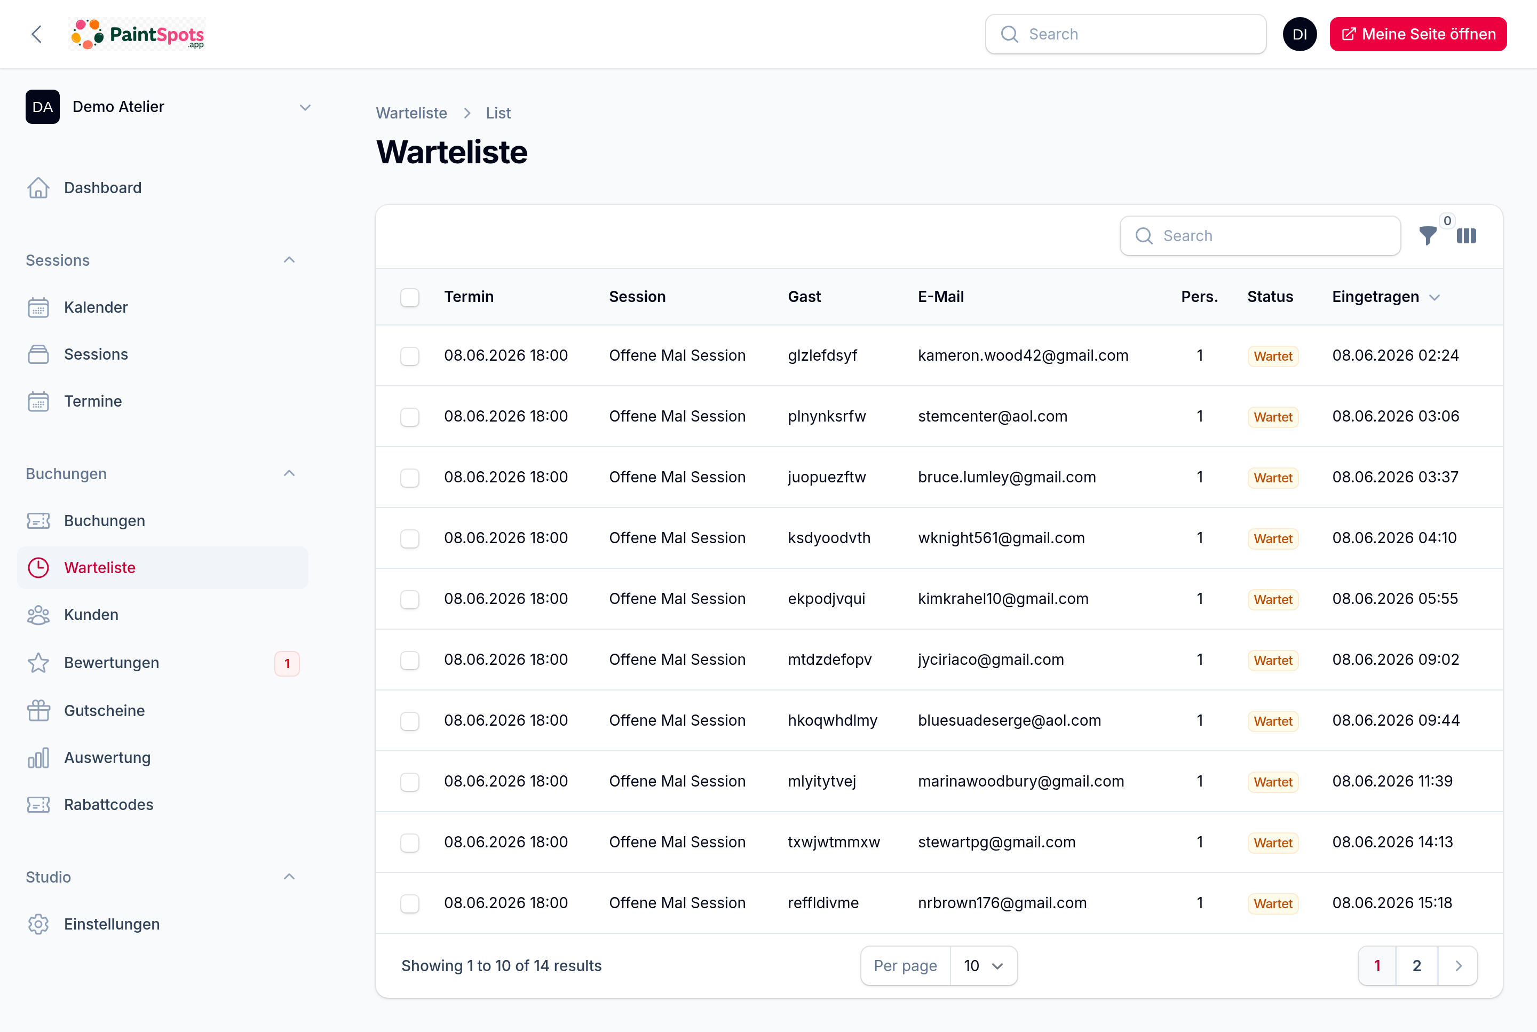Click the Gutscheine gift icon
Viewport: 1537px width, 1032px height.
(38, 711)
